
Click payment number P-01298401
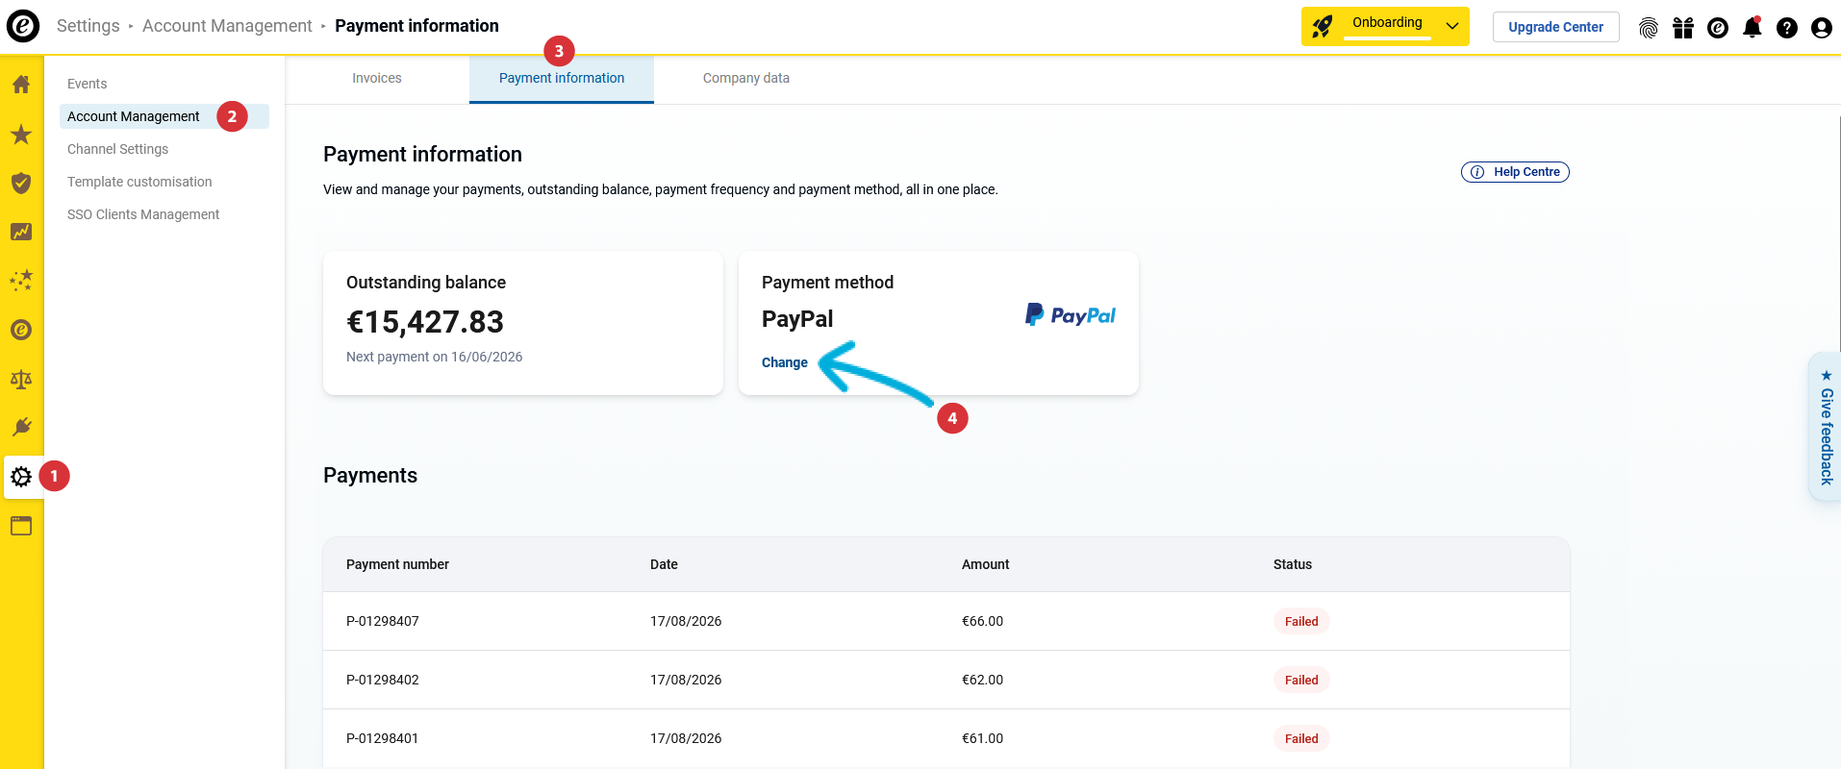click(383, 738)
